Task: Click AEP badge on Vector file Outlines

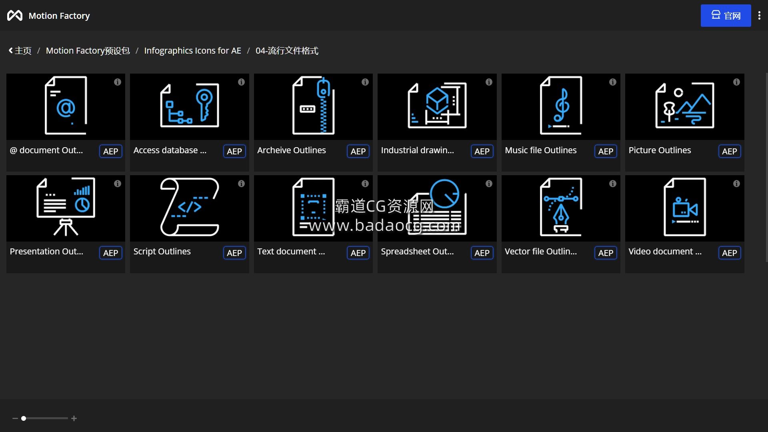Action: pos(606,253)
